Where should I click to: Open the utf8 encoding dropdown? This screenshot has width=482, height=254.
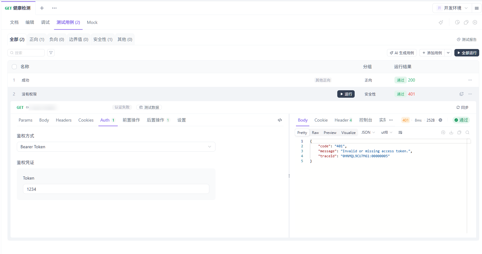[387, 132]
